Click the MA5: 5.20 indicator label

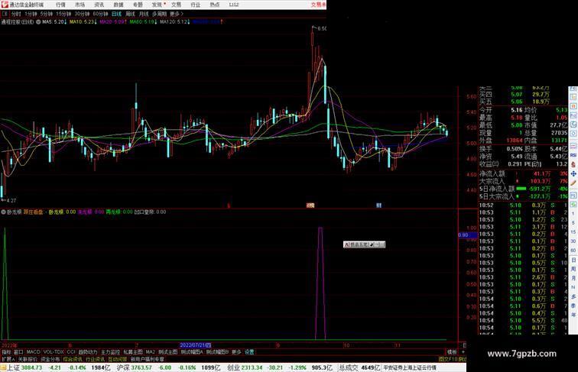pos(54,22)
